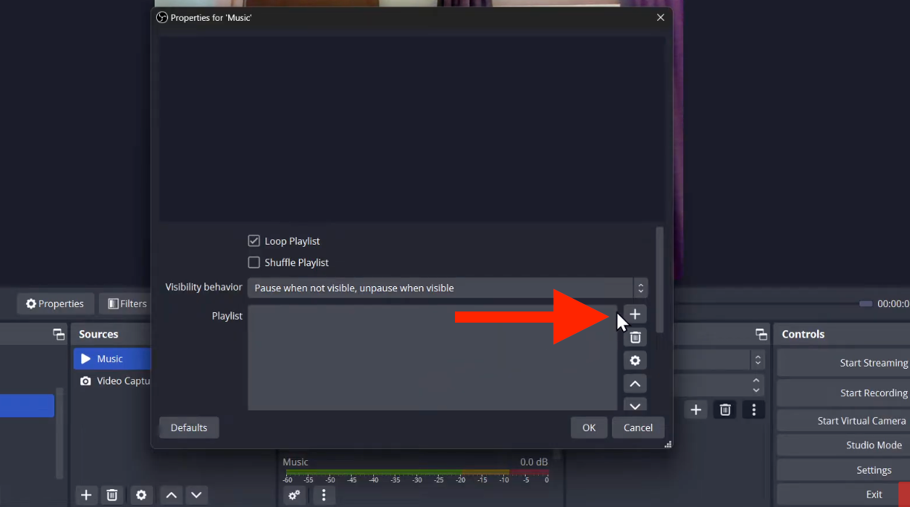This screenshot has height=507, width=910.
Task: Delete selected source in Sources panel
Action: click(x=112, y=495)
